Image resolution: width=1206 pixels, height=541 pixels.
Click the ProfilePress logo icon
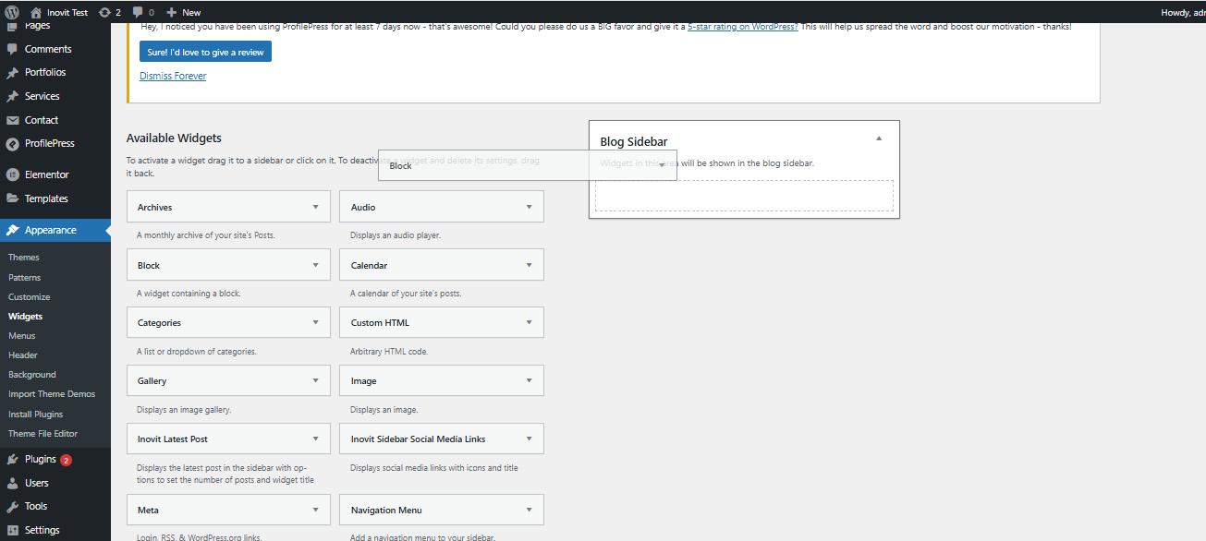pyautogui.click(x=12, y=143)
